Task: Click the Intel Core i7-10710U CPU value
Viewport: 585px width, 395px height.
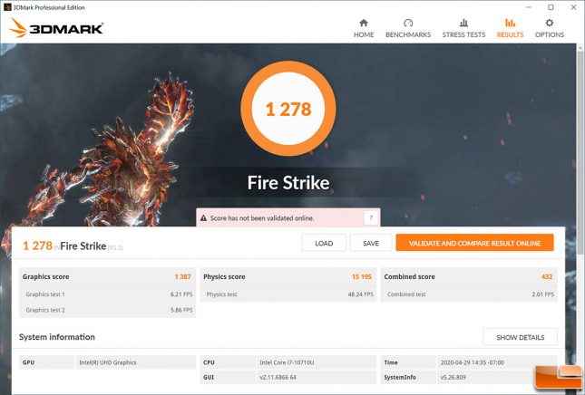Action: pos(287,362)
